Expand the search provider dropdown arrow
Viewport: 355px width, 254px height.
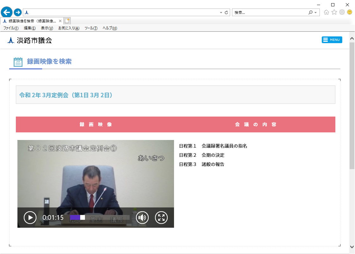[316, 13]
